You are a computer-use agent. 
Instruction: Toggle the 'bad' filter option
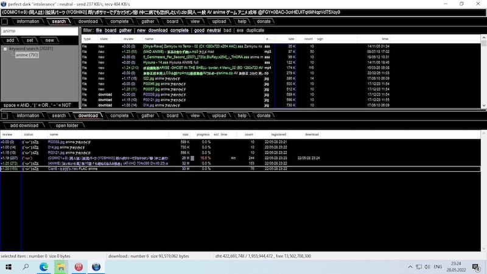pyautogui.click(x=228, y=30)
